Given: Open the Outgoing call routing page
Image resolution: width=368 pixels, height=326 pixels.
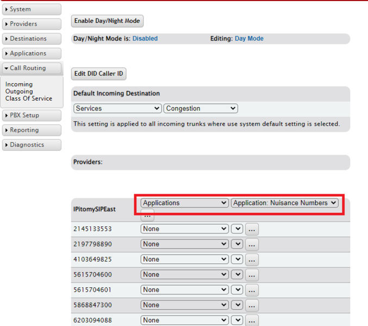Looking at the screenshot, I should [19, 91].
